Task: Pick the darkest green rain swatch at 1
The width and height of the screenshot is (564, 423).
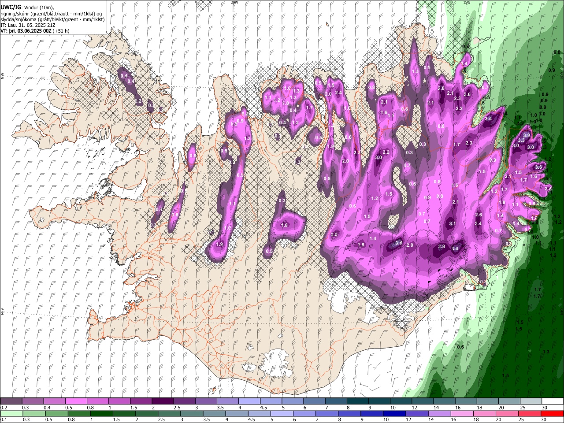Action: point(102,413)
